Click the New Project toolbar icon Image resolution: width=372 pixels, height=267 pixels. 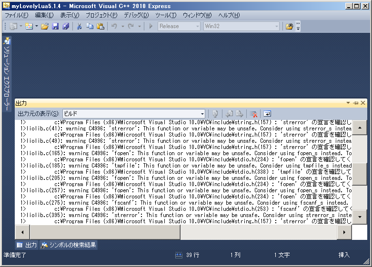tap(13, 26)
